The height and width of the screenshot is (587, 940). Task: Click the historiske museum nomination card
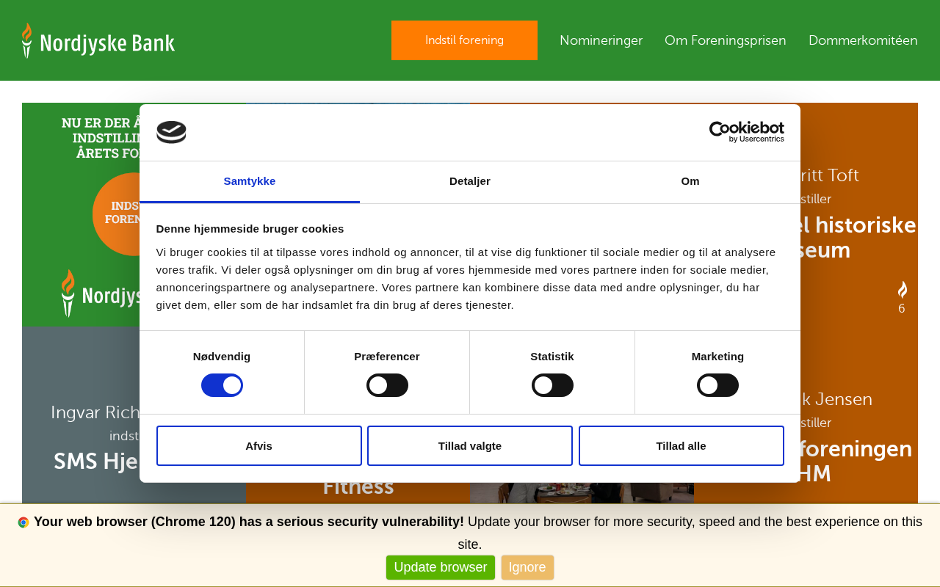click(x=859, y=214)
